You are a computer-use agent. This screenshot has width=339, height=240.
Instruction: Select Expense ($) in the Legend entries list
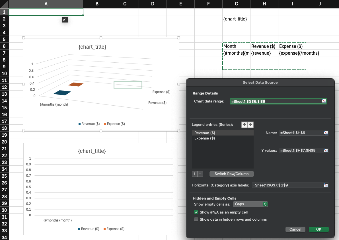(x=204, y=138)
